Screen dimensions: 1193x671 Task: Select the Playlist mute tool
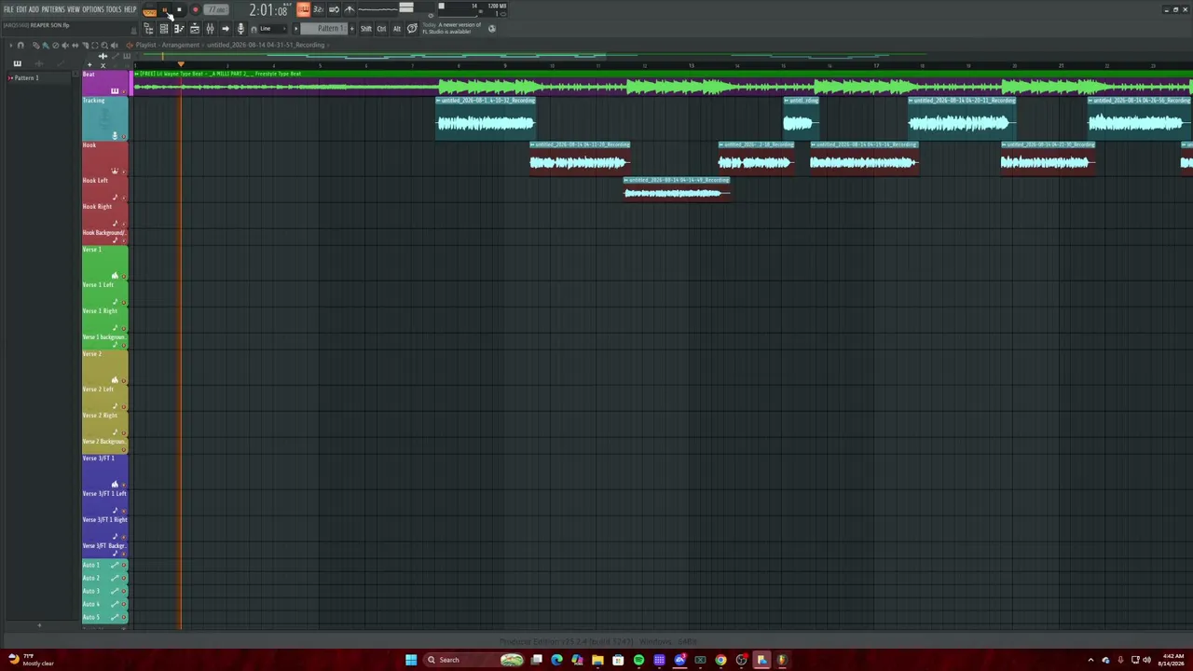[65, 45]
